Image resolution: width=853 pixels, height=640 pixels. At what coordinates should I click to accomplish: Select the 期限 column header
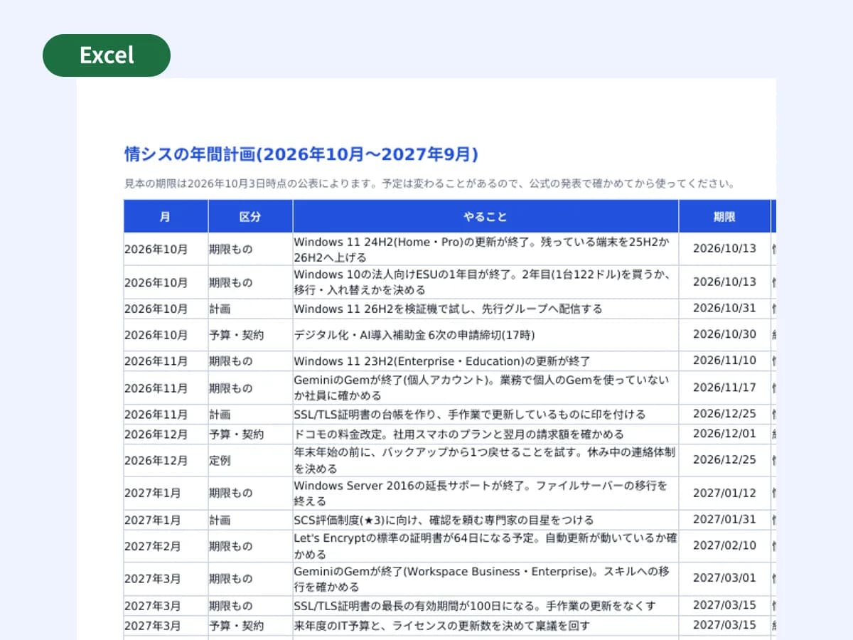click(724, 217)
